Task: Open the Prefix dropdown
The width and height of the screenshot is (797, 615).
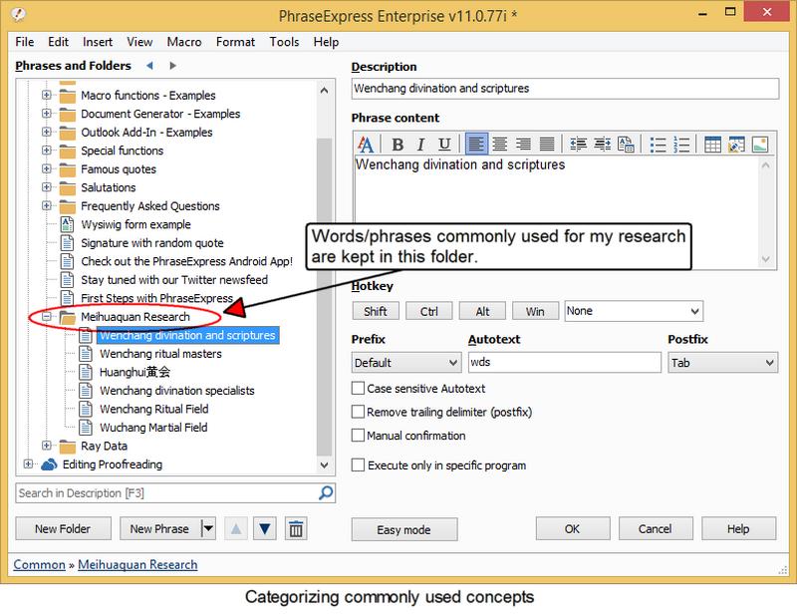Action: click(406, 363)
